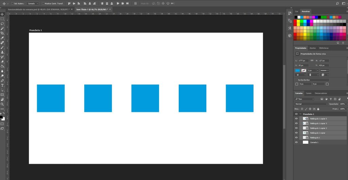Image resolution: width=348 pixels, height=180 pixels.
Task: Select the Crop tool
Action: tap(2, 33)
